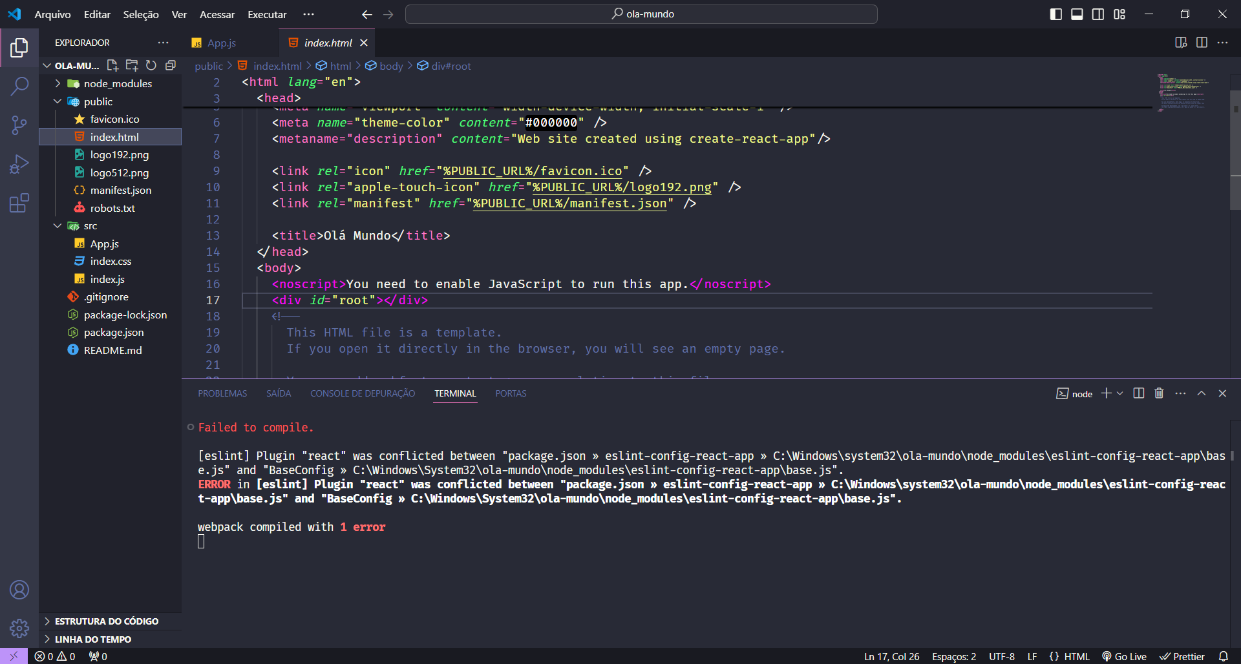
Task: Open the Run and Debug view
Action: (19, 164)
